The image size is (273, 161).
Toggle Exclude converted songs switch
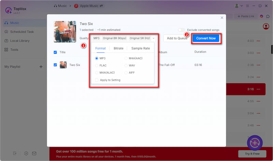[x=181, y=30]
